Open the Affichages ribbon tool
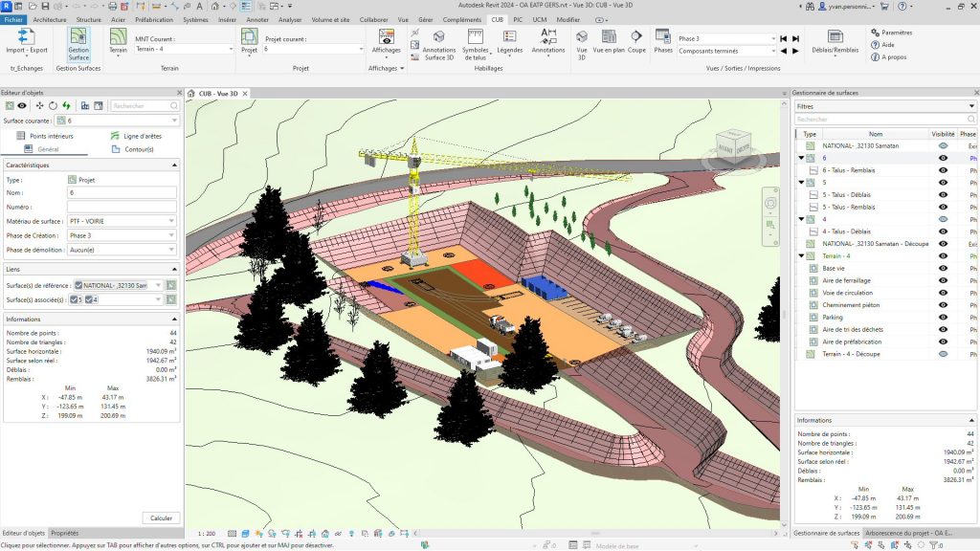This screenshot has height=551, width=980. (387, 41)
